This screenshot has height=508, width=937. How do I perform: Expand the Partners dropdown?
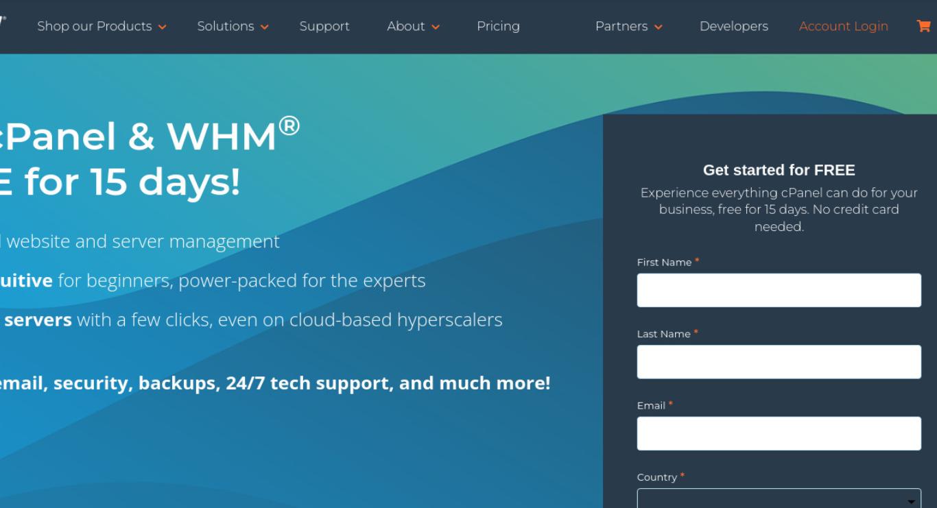click(628, 26)
